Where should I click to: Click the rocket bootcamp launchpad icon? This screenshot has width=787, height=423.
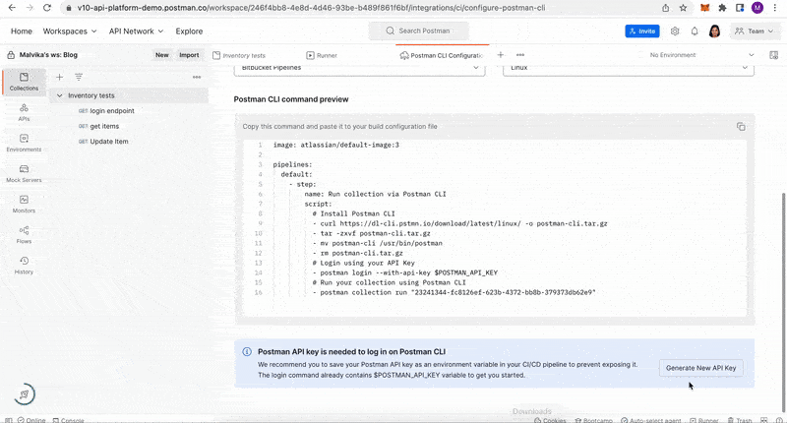pyautogui.click(x=24, y=394)
